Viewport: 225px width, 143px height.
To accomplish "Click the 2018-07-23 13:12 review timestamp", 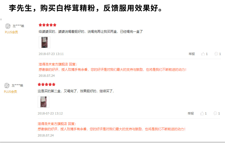I will tap(50, 113).
